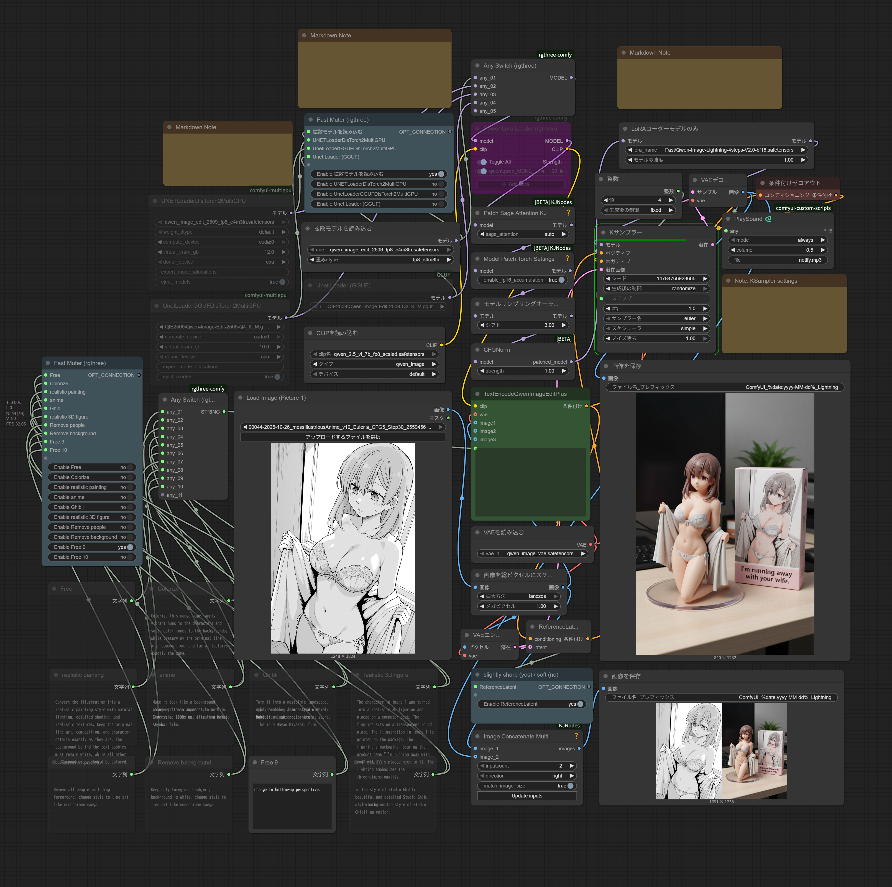Click the notify.mp3 file field
This screenshot has height=887, width=892.
click(x=778, y=260)
